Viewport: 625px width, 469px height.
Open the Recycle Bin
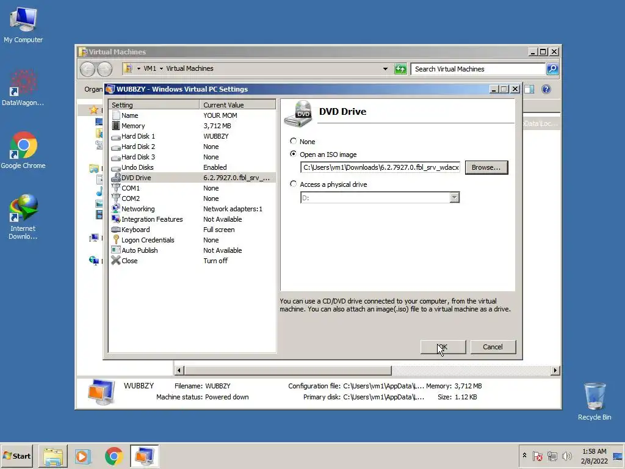click(594, 401)
